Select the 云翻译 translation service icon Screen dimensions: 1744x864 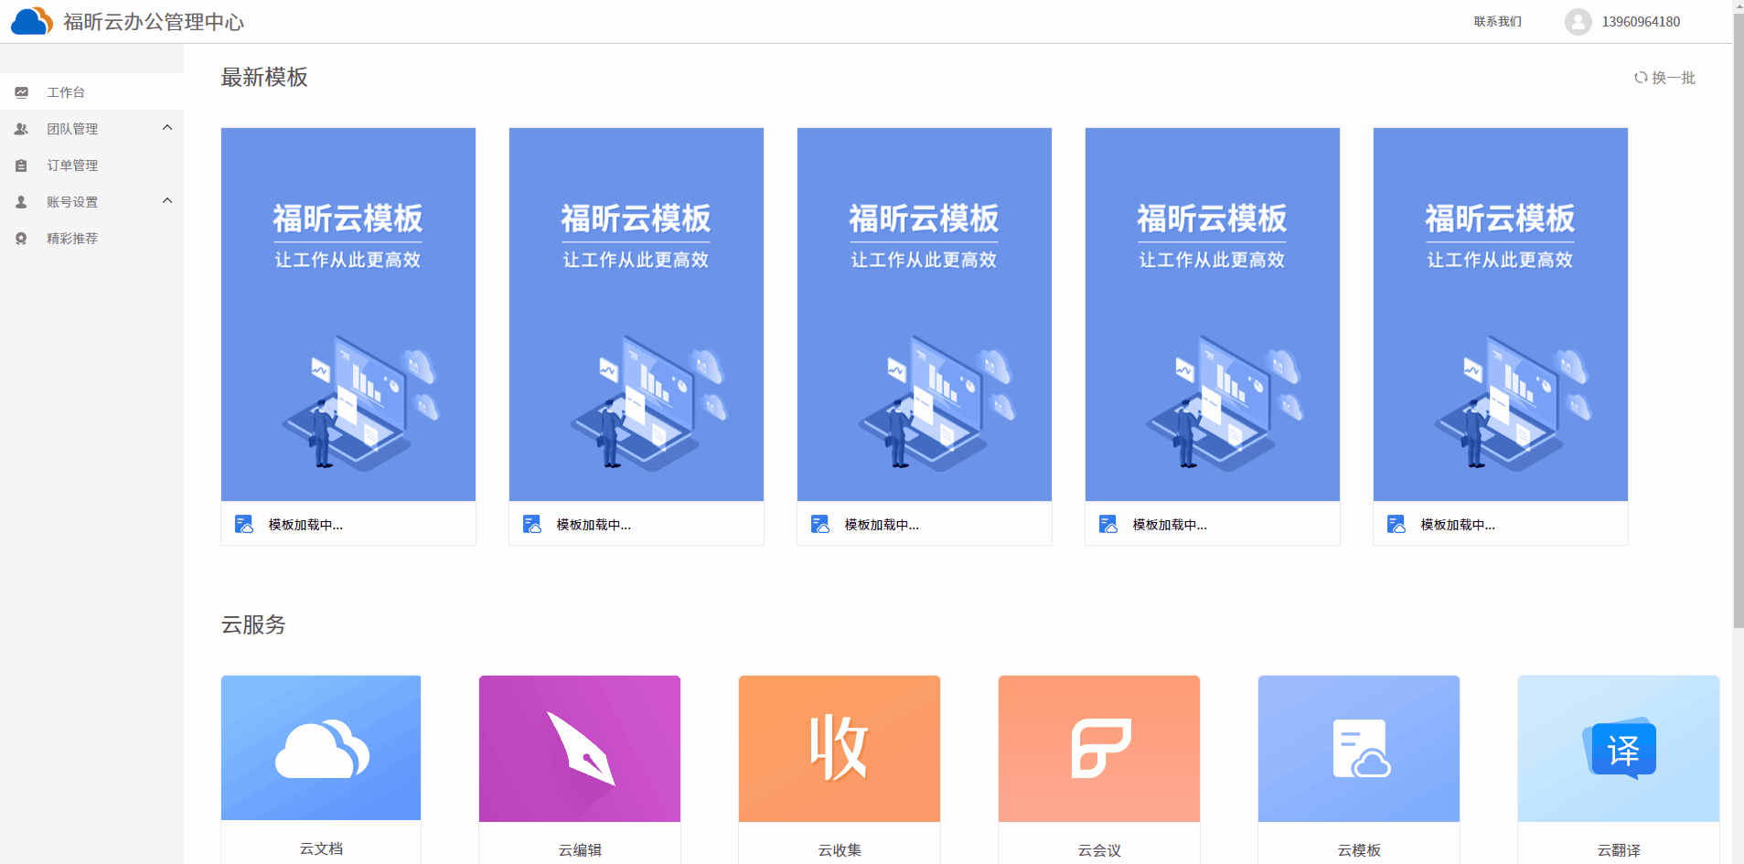coord(1617,748)
